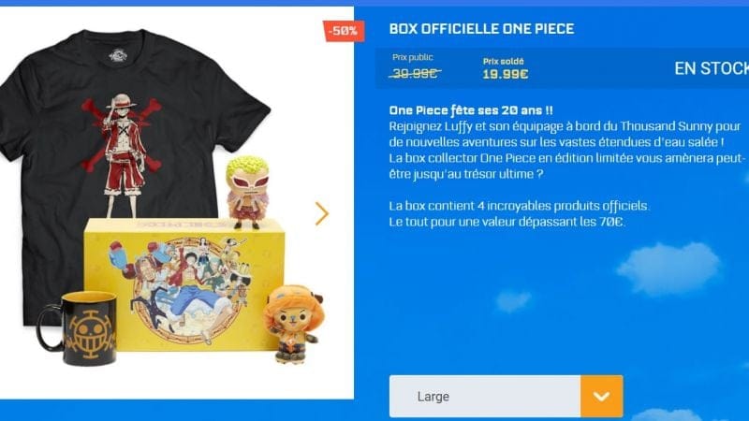The width and height of the screenshot is (749, 421).
Task: Click the 19.99€ sale price
Action: 505,75
